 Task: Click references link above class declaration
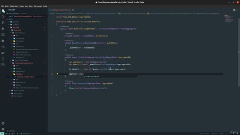[65, 27]
